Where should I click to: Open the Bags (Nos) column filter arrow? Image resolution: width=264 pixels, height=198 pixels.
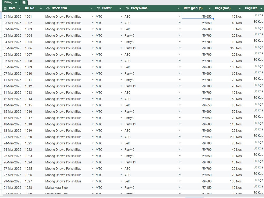(x=240, y=8)
